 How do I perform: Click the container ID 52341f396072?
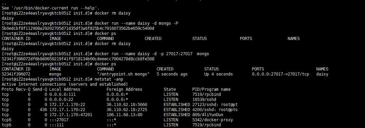[x=16, y=74]
